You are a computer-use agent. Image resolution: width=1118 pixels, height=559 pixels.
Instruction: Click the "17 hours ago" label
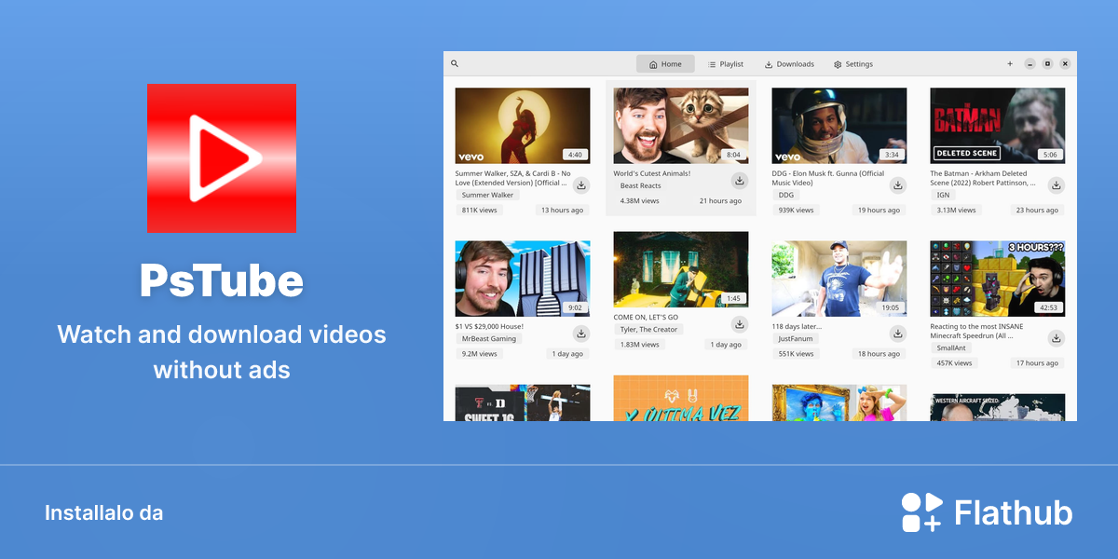point(1037,363)
